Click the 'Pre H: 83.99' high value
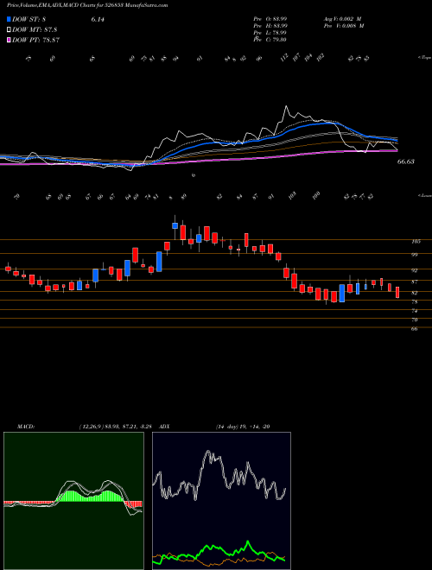The height and width of the screenshot is (570, 432). (x=270, y=26)
